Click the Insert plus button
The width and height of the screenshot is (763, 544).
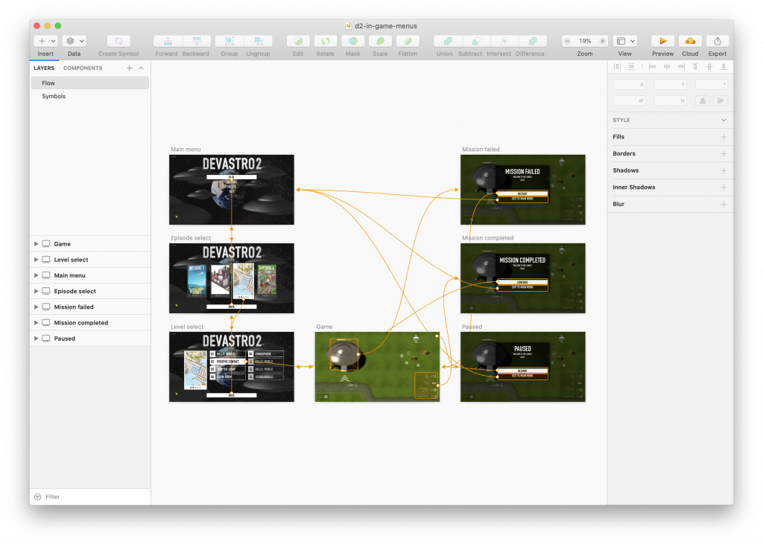click(42, 42)
